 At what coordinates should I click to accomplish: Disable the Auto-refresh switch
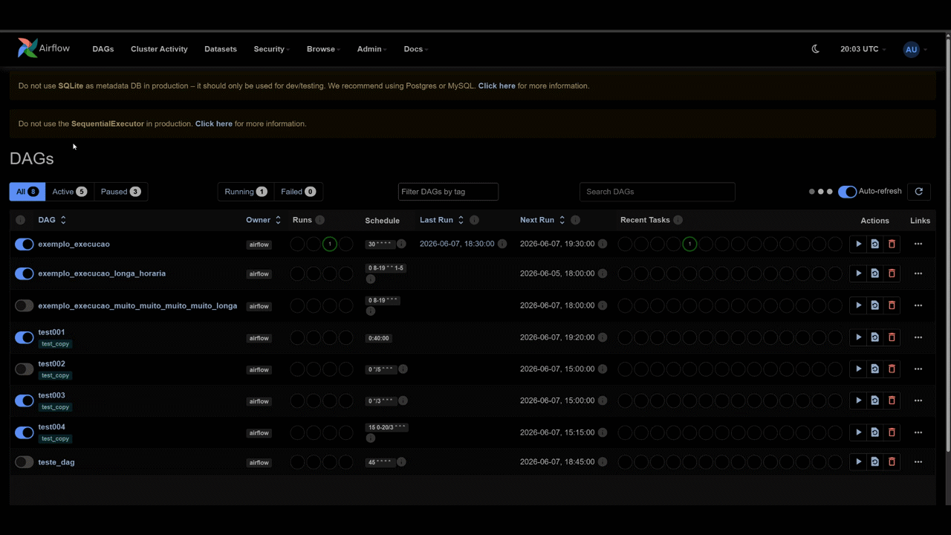847,192
